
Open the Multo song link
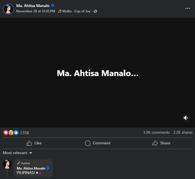pyautogui.click(x=67, y=11)
